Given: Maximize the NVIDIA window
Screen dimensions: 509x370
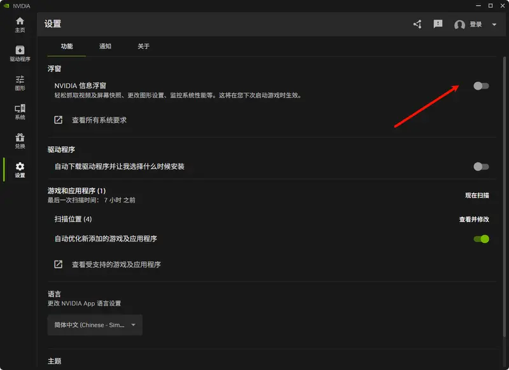Looking at the screenshot, I should coord(491,6).
